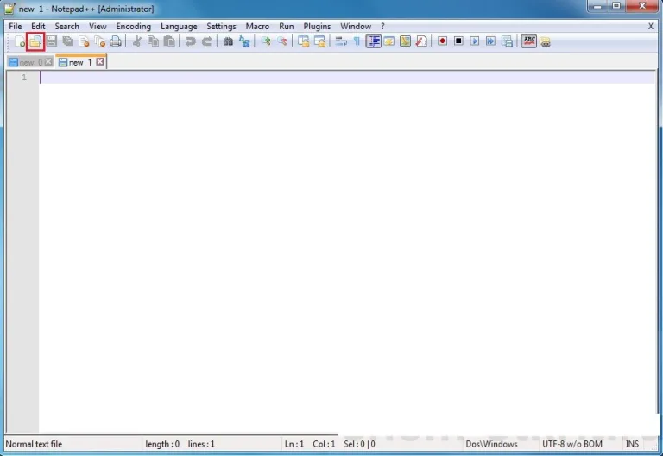The width and height of the screenshot is (663, 456).
Task: Open the View menu
Action: click(98, 26)
